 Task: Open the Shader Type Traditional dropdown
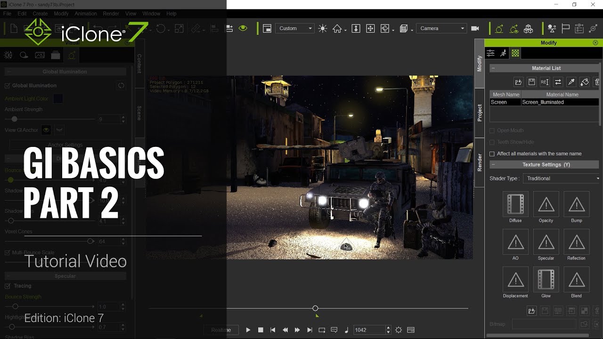562,178
